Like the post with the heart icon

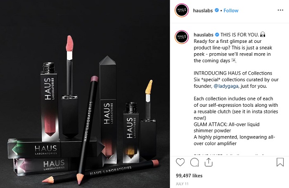point(180,162)
